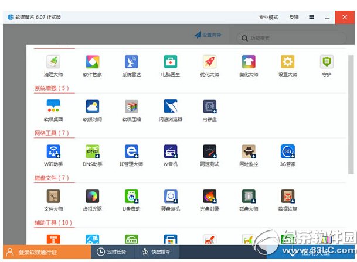Switch to 专业模式 mode
This screenshot has width=357, height=262.
[x=268, y=18]
